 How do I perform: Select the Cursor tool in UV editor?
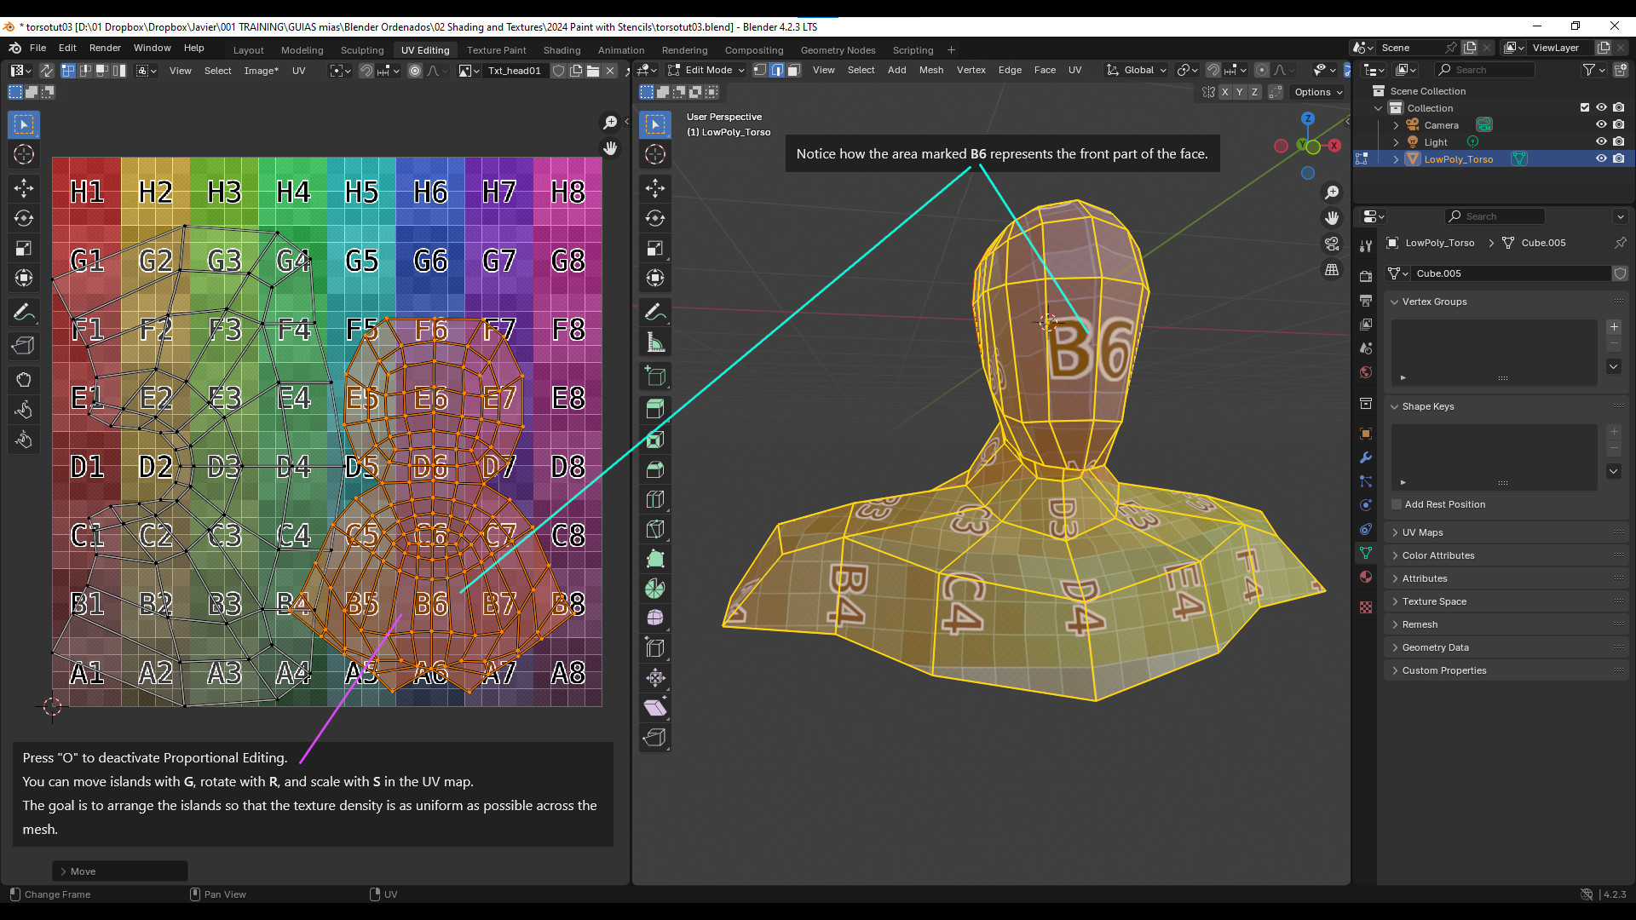(x=24, y=154)
